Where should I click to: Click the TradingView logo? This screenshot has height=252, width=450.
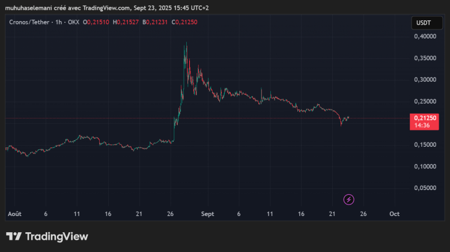47,236
